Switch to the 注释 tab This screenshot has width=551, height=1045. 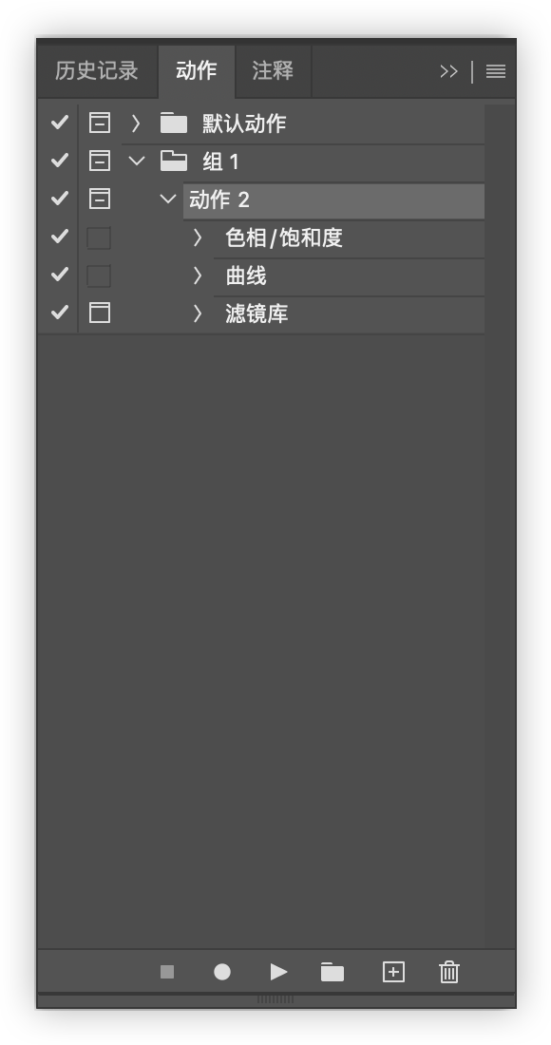pos(273,70)
